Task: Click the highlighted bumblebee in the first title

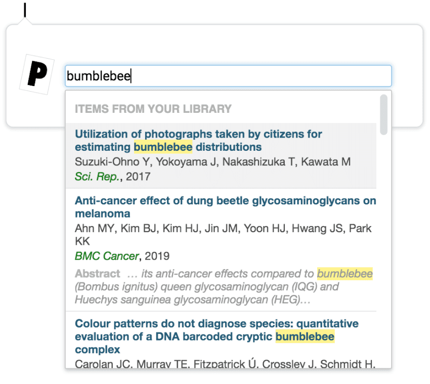Action: pyautogui.click(x=163, y=147)
